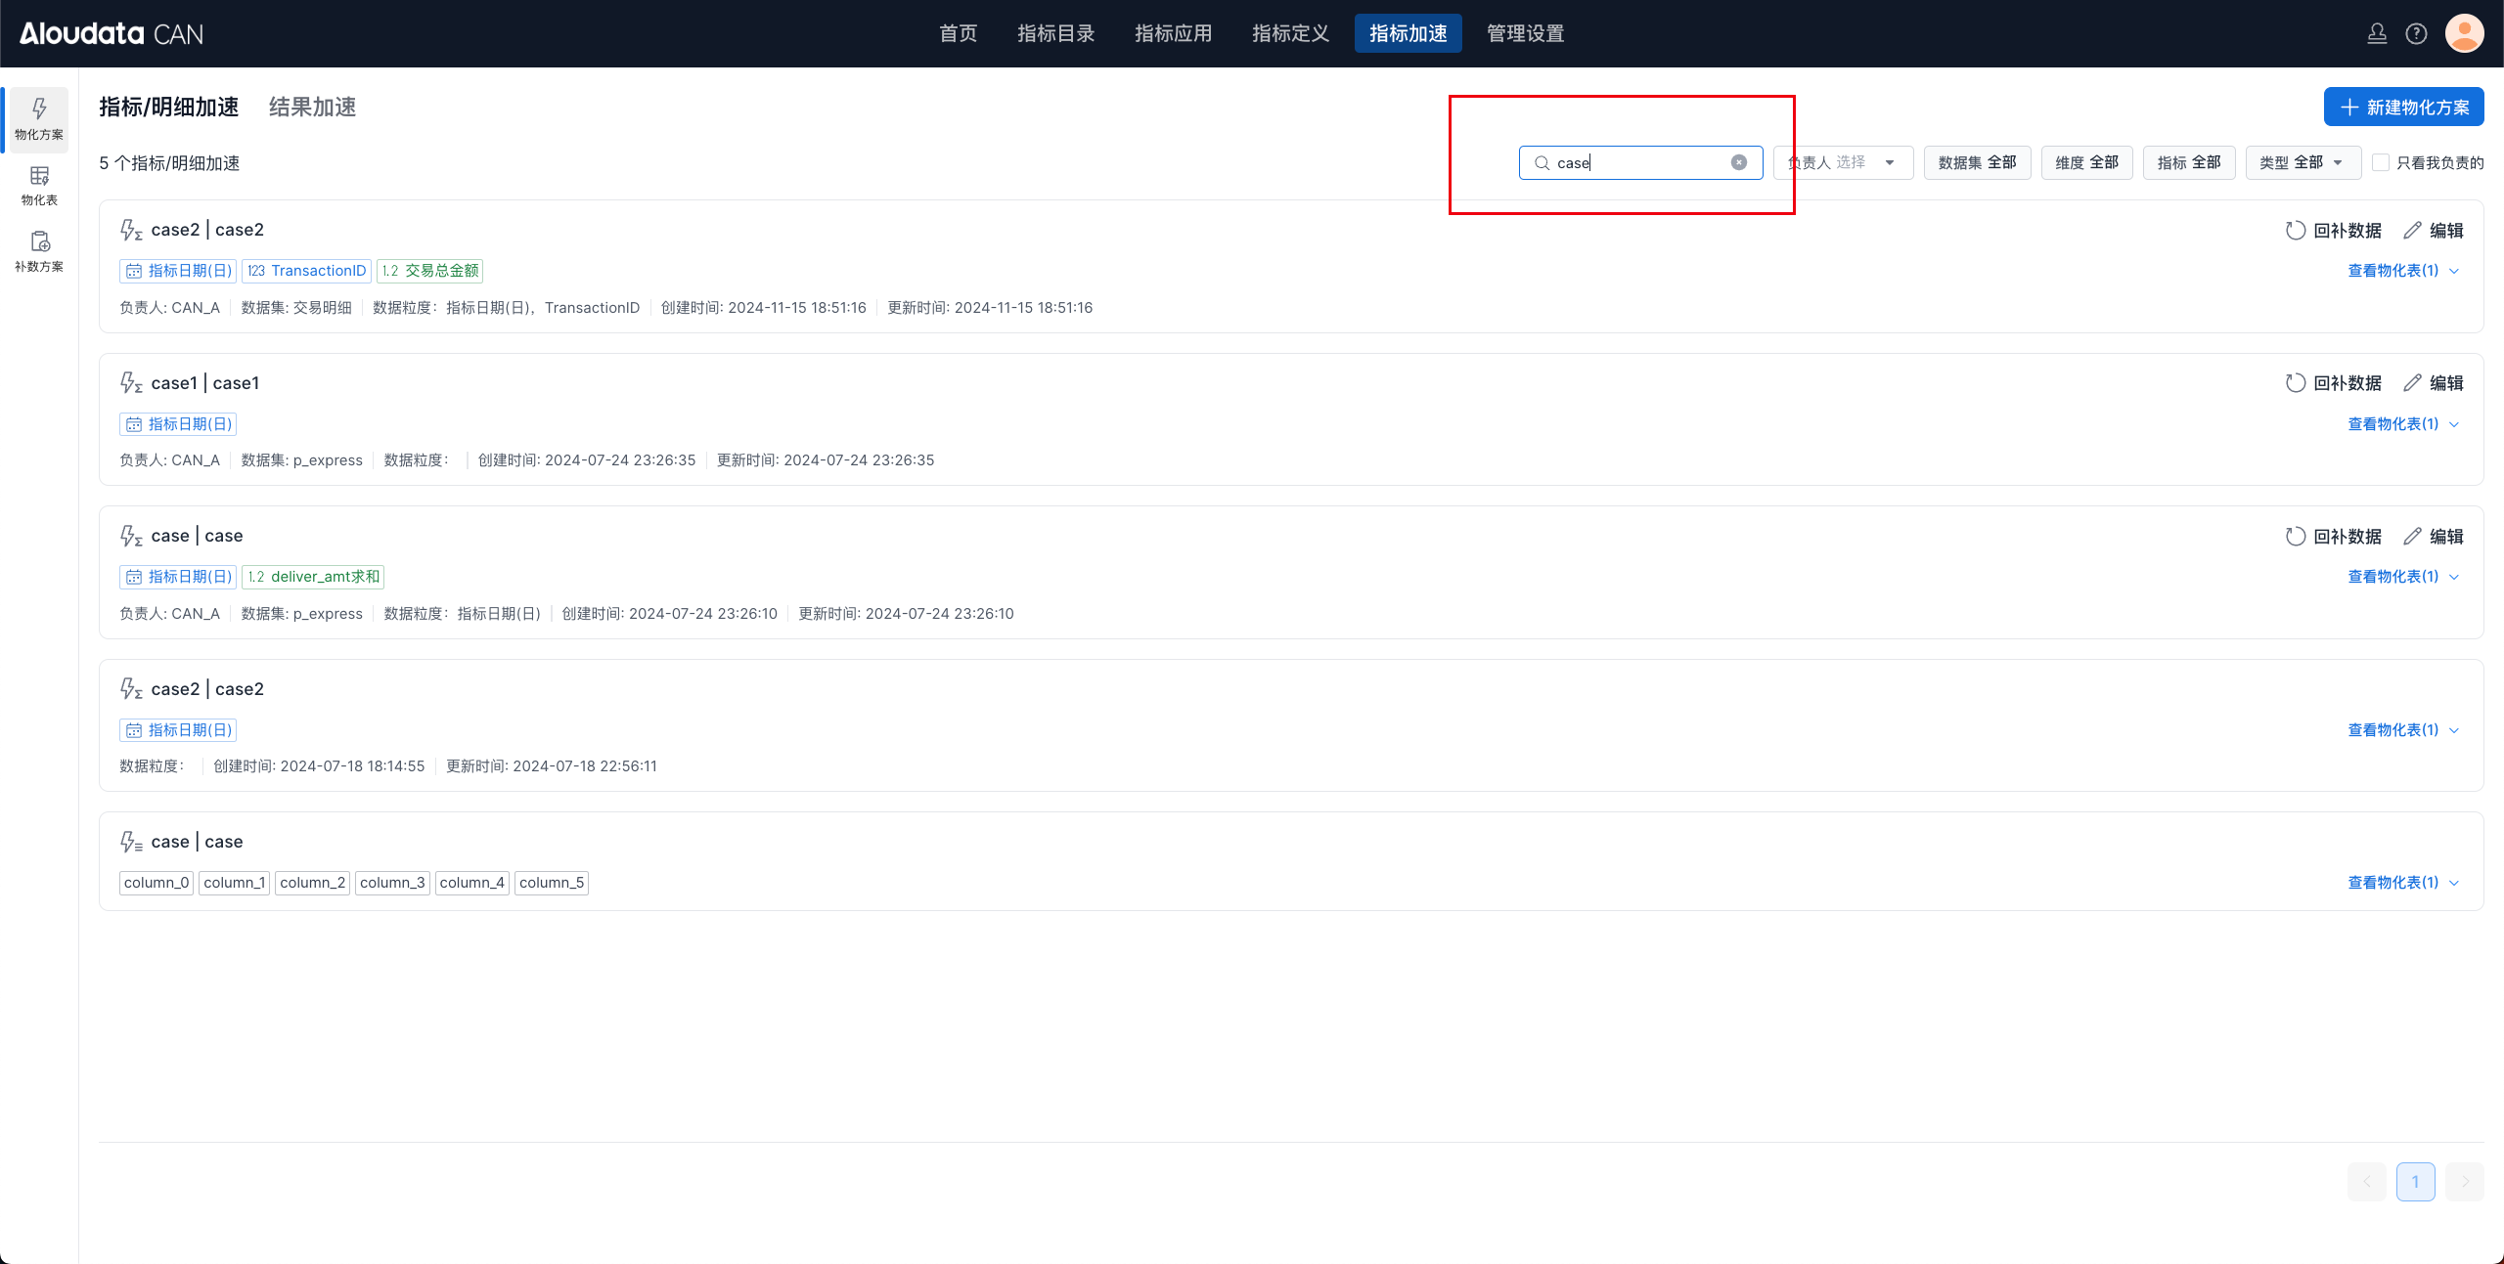This screenshot has height=1264, width=2504.
Task: Click the 指标 全部 filter button
Action: (x=2188, y=162)
